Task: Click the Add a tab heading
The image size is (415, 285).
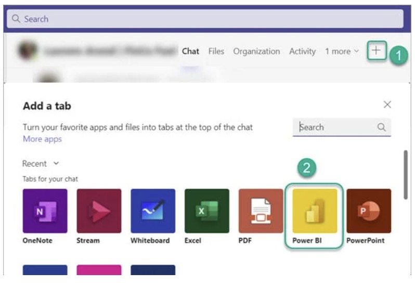Action: pyautogui.click(x=47, y=106)
